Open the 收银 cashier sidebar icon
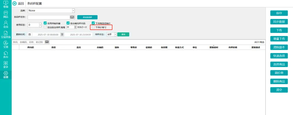Screen dimensions: 293x115 pyautogui.click(x=6, y=4)
